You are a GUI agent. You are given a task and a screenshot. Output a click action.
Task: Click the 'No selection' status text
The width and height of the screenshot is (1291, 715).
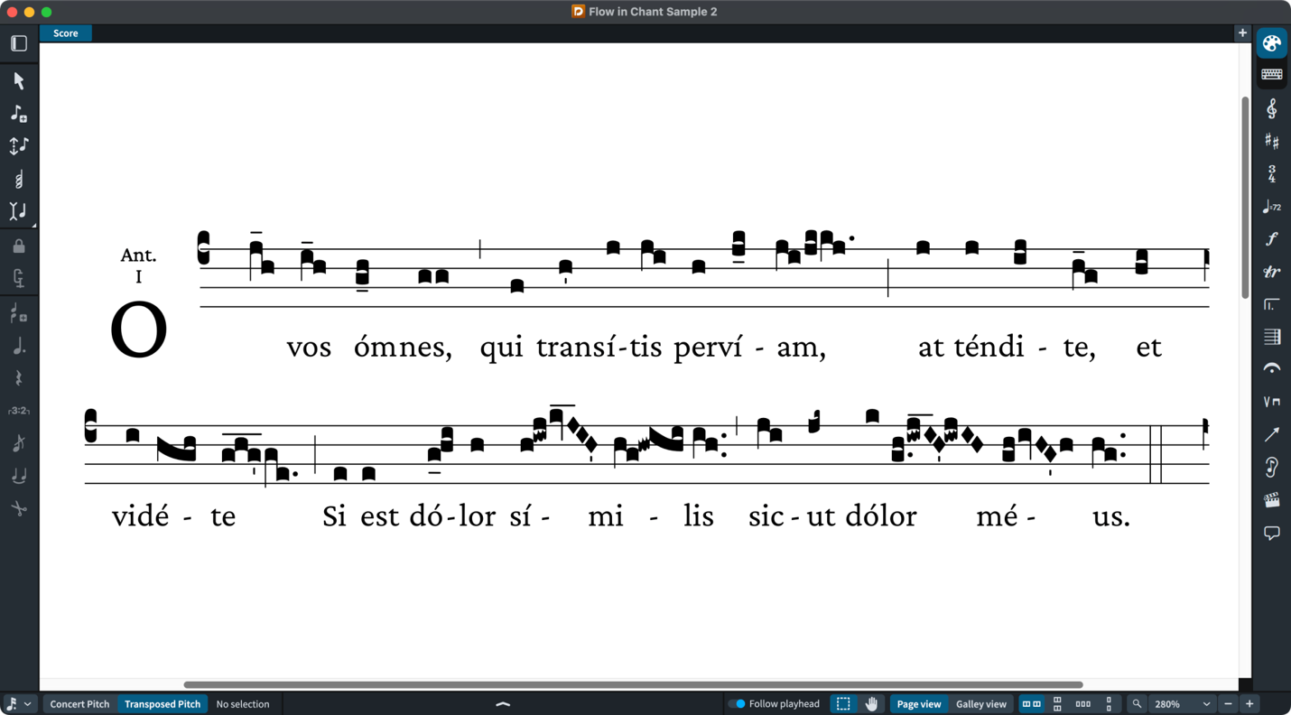pyautogui.click(x=243, y=704)
